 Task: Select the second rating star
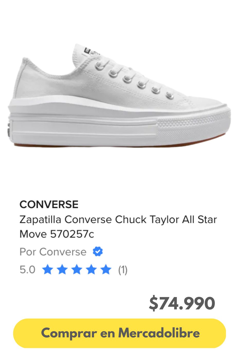point(62,270)
